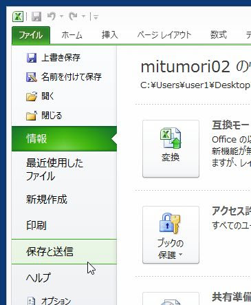
Task: Click the 上書き保存 floppy disk icon
Action: (x=32, y=58)
